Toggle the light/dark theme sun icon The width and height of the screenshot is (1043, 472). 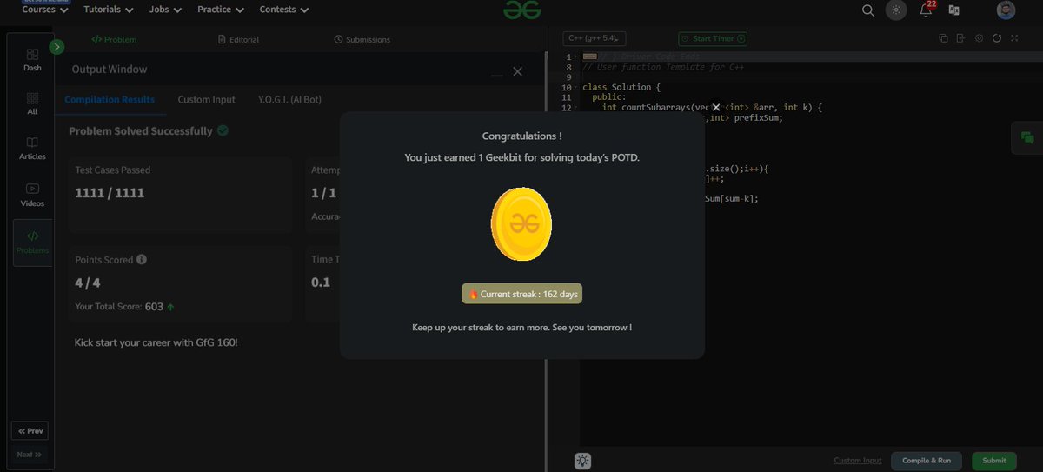pyautogui.click(x=895, y=10)
